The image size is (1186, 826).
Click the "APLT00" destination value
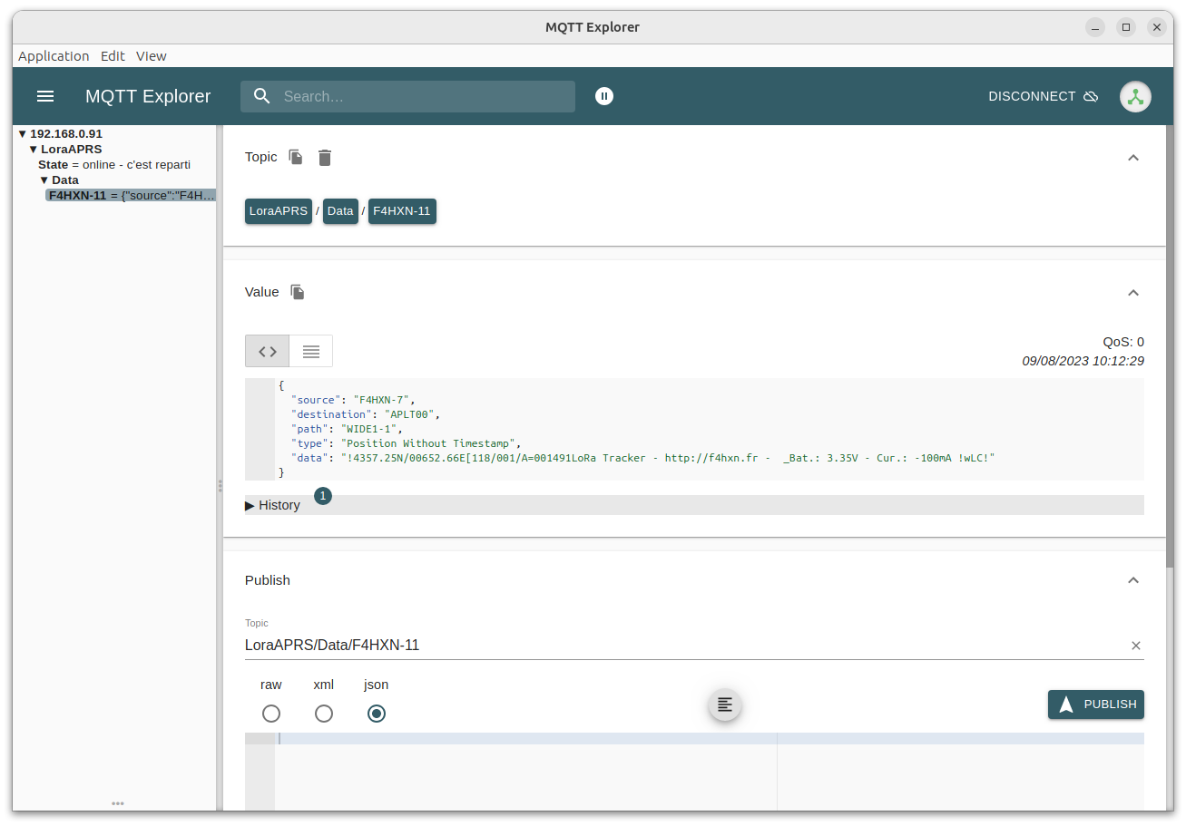pos(408,414)
